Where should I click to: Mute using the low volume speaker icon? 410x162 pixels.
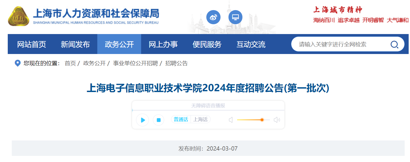(231, 120)
